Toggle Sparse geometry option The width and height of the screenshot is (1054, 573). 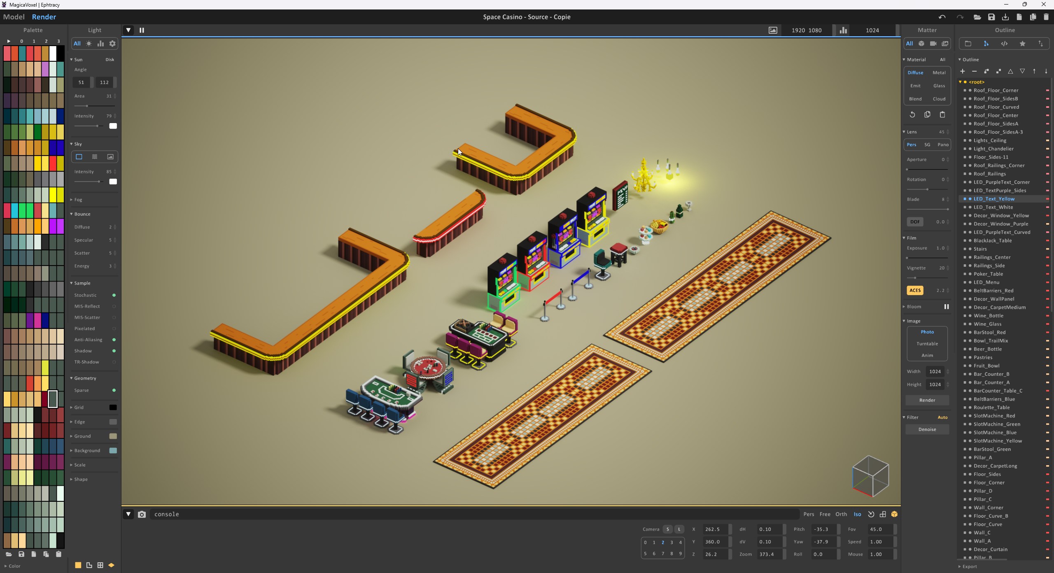(x=114, y=390)
